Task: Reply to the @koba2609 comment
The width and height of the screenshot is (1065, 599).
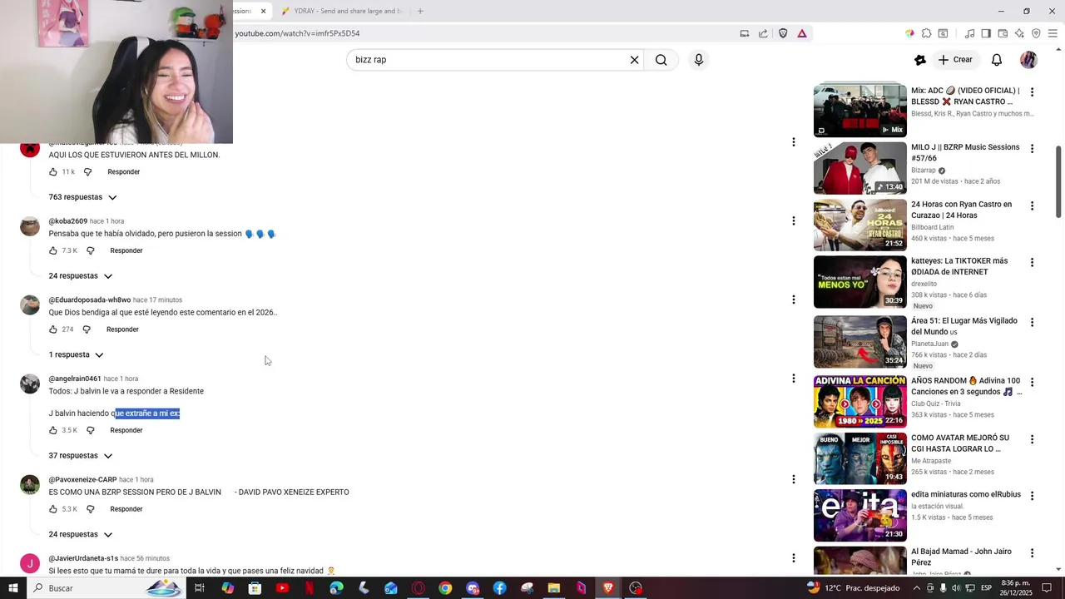Action: (126, 250)
